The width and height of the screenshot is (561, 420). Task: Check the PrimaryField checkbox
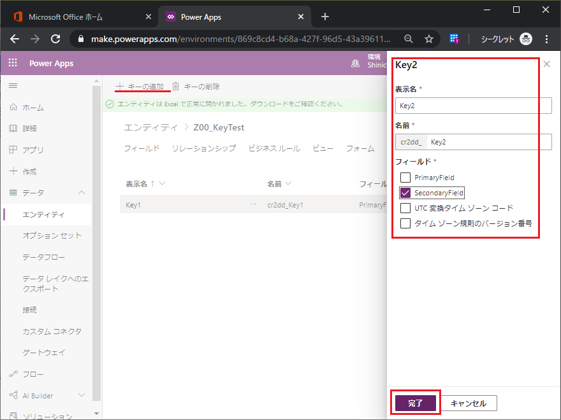405,177
